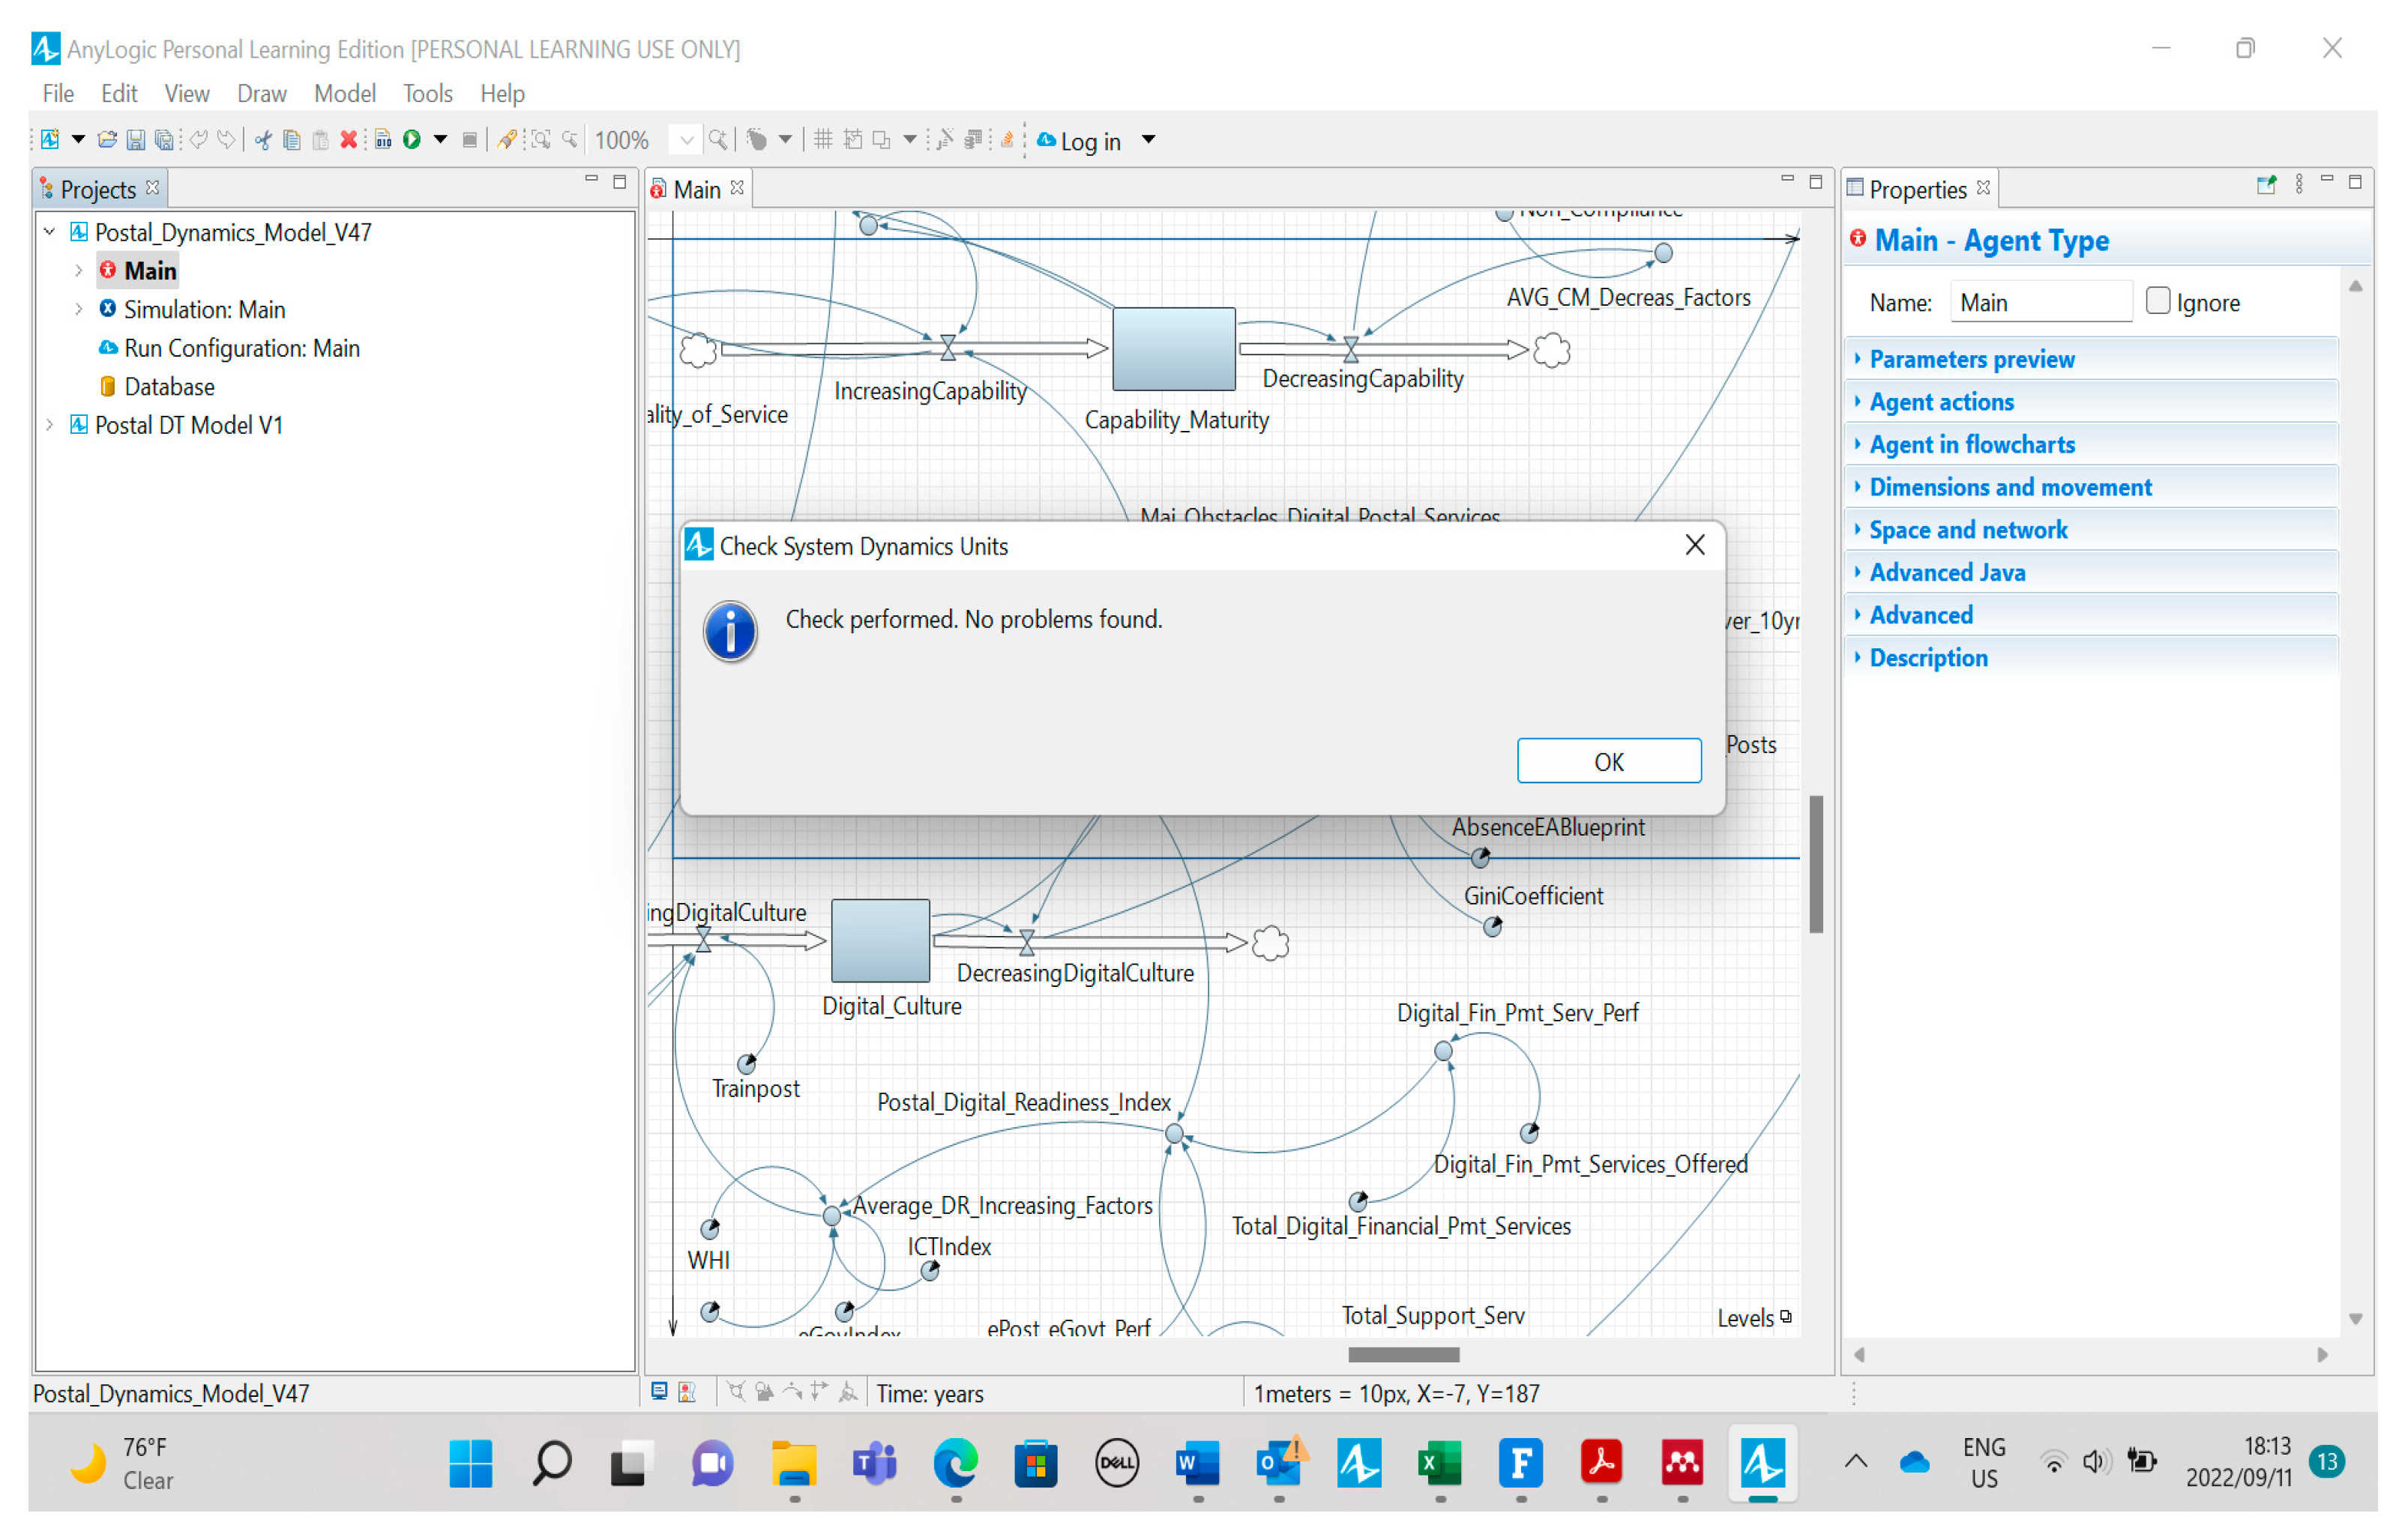Click the Stop model square icon
This screenshot has width=2408, height=1534.
(469, 140)
